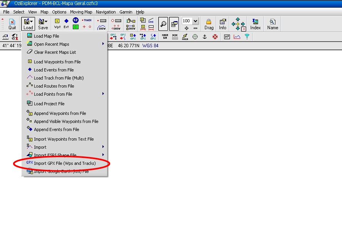Toggle the Drag padlock button
Image resolution: width=342 pixels, height=229 pixels.
coord(209,24)
